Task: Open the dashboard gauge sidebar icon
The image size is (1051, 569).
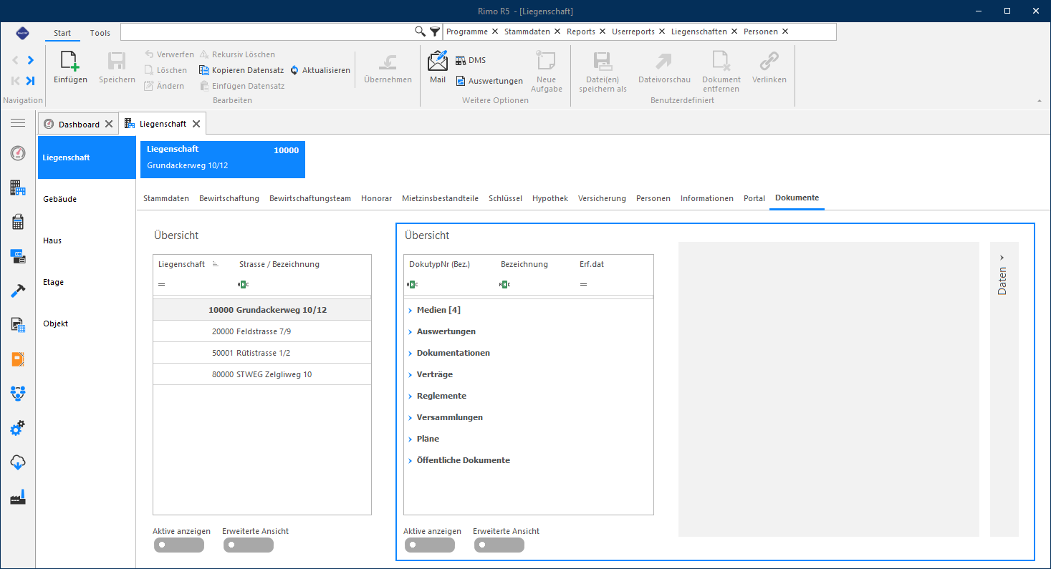Action: coord(18,153)
